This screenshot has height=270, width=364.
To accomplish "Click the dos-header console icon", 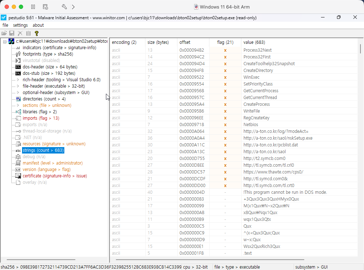I will pos(18,67).
